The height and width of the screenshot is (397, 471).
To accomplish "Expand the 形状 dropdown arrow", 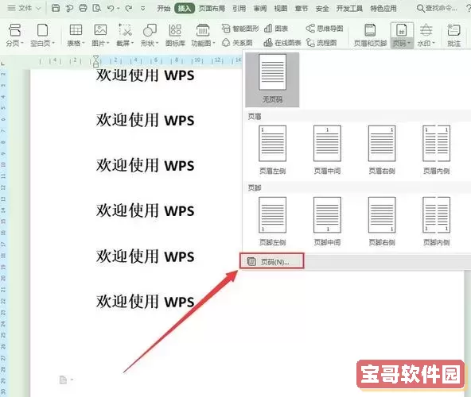I will [157, 43].
